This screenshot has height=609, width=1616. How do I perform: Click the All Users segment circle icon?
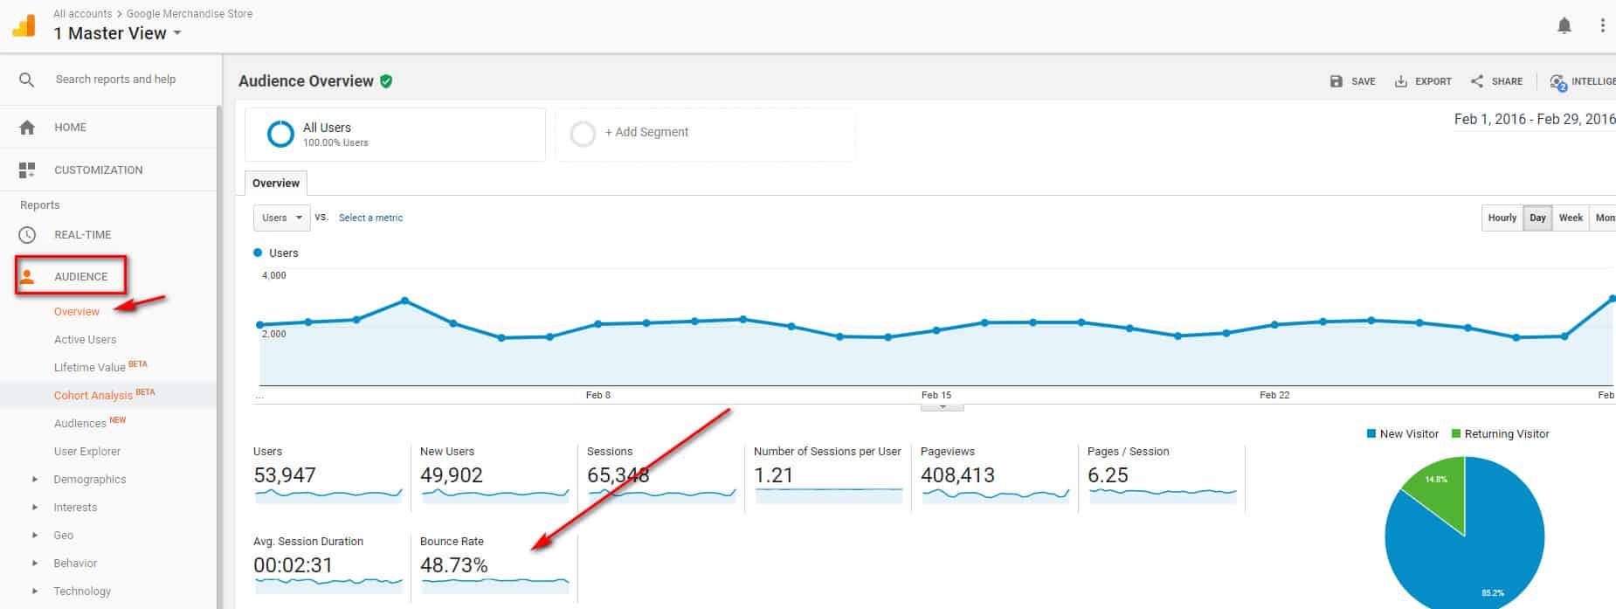280,134
